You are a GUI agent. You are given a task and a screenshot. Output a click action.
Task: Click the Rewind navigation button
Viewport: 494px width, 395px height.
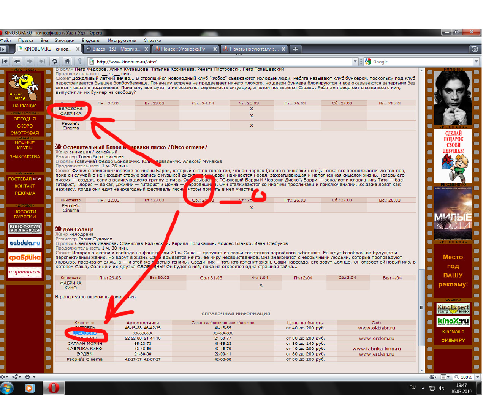click(x=5, y=62)
